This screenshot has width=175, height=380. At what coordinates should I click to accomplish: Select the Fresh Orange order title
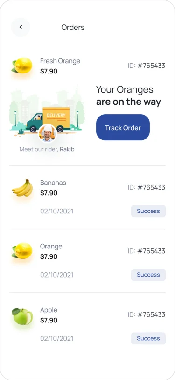pyautogui.click(x=60, y=61)
